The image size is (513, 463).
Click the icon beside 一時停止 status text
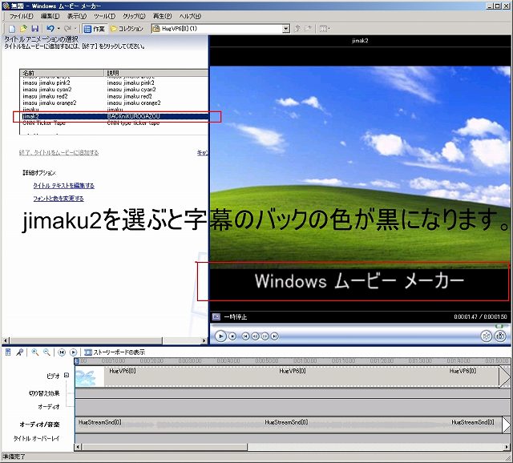click(x=216, y=316)
